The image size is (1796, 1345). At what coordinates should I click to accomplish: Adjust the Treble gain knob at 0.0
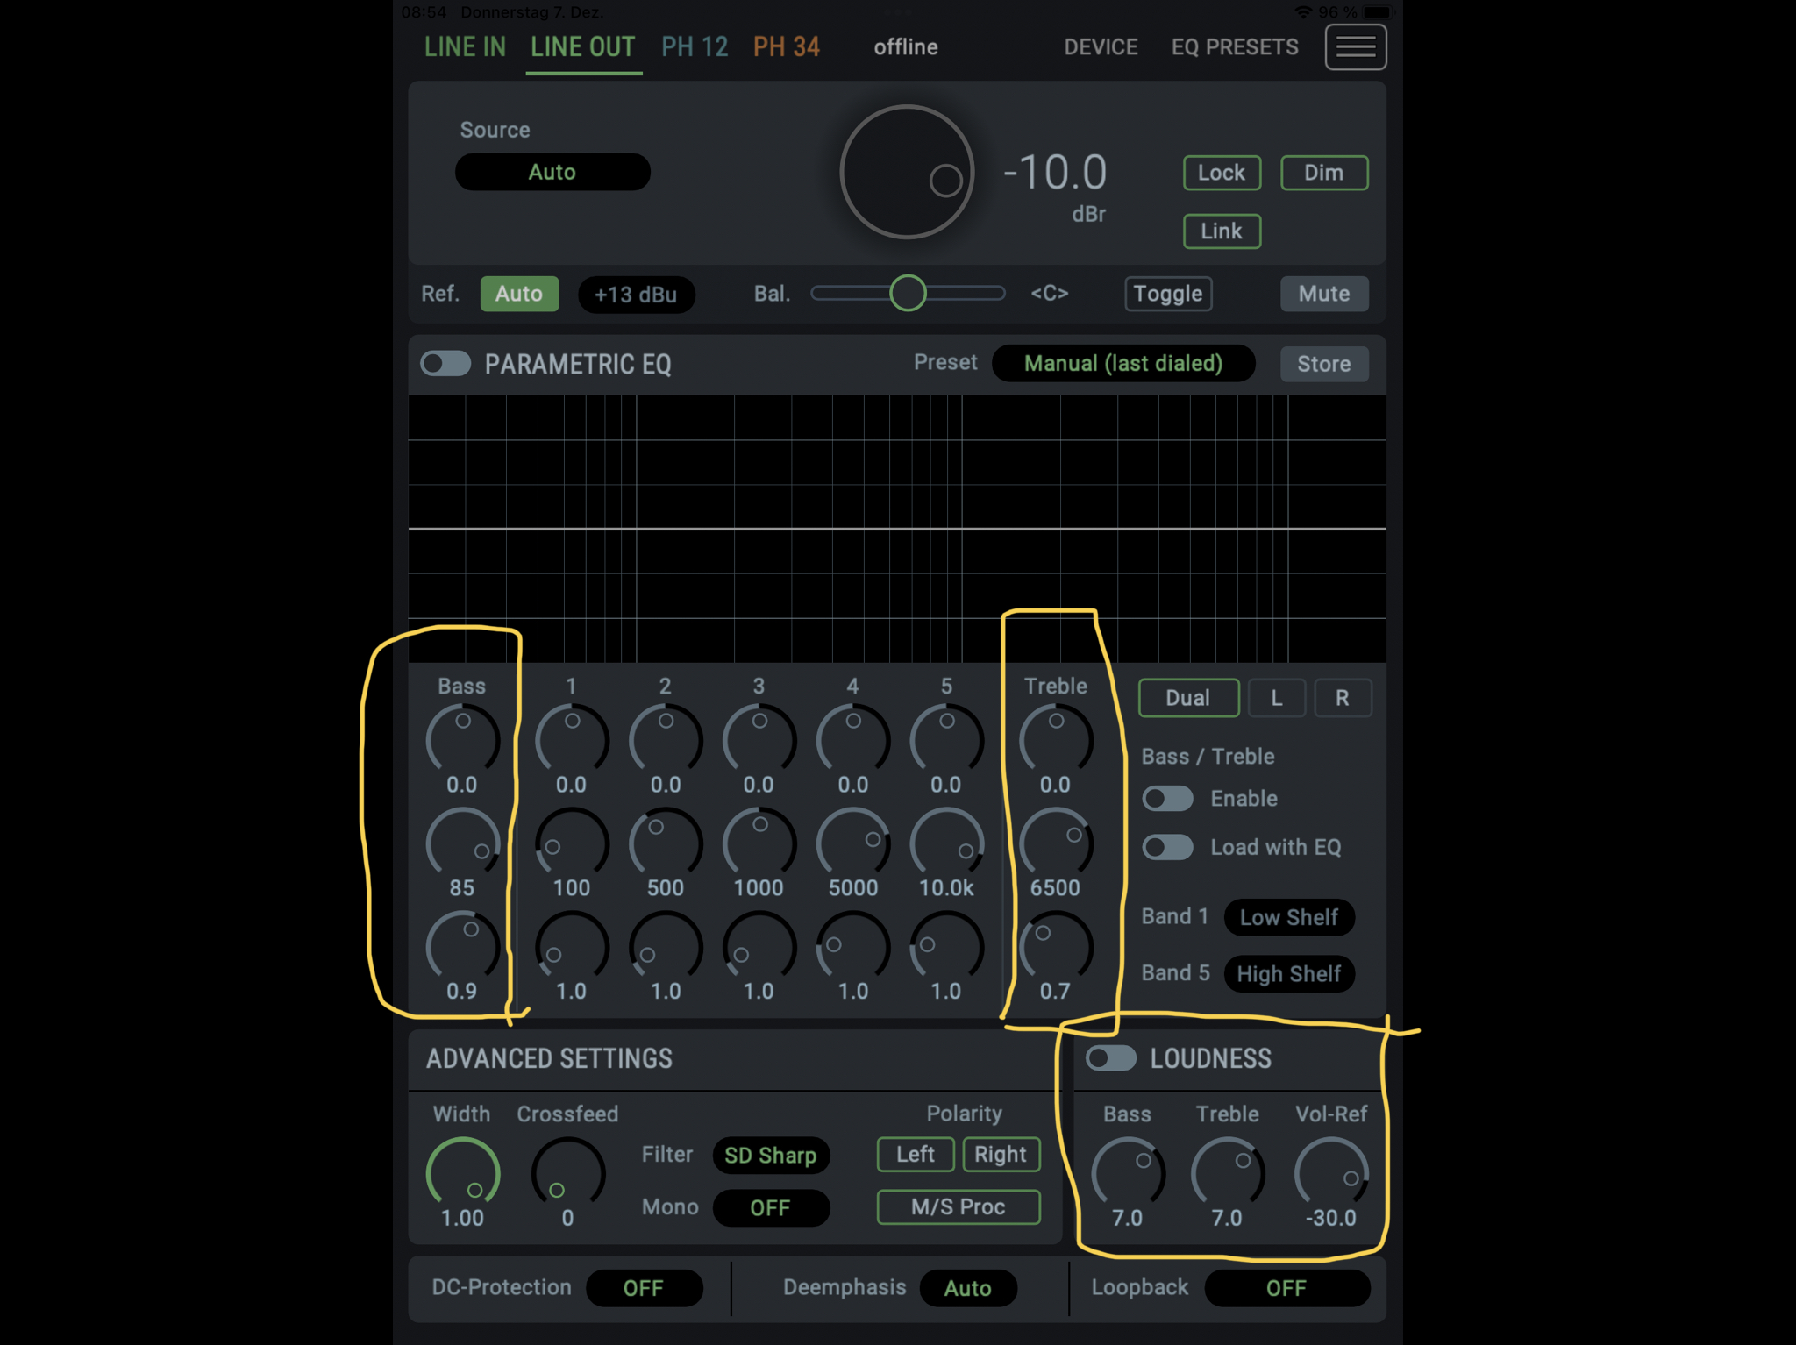click(x=1056, y=739)
